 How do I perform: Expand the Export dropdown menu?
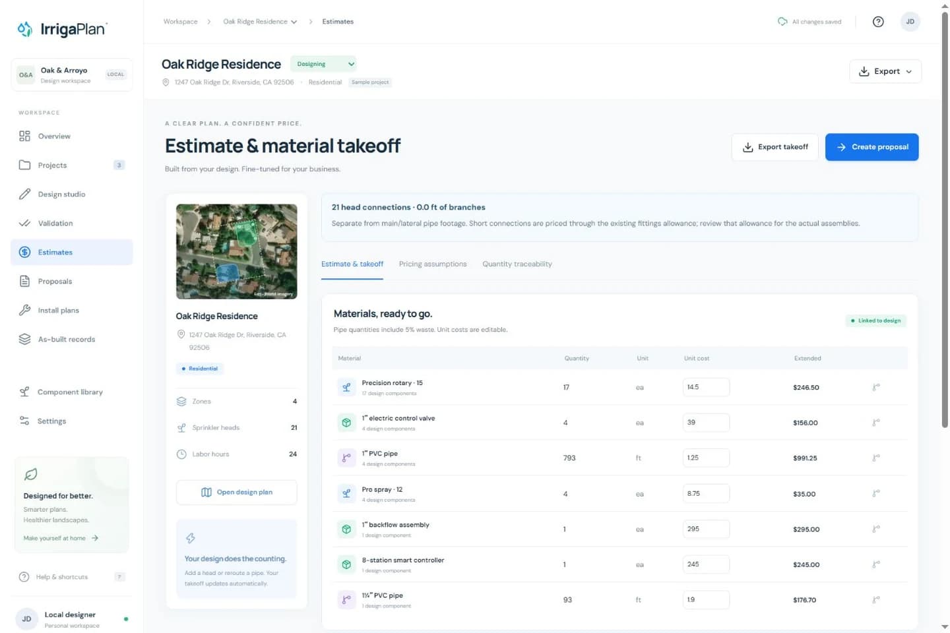[x=885, y=71]
